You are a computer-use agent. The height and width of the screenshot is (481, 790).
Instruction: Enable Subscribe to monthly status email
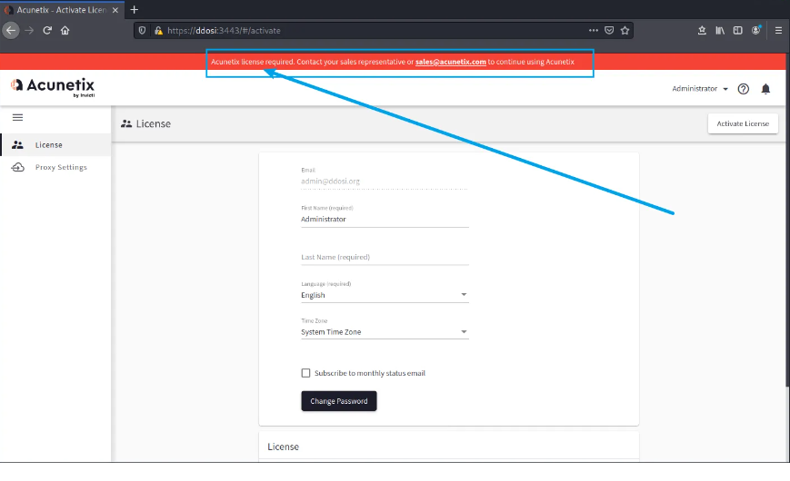coord(305,373)
